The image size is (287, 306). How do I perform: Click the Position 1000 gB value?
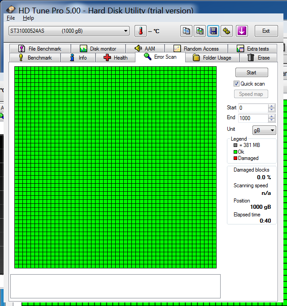(x=261, y=207)
